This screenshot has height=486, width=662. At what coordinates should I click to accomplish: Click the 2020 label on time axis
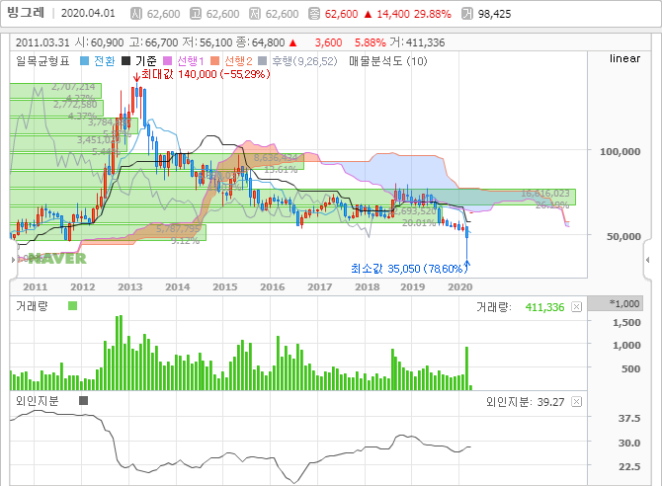(x=460, y=287)
